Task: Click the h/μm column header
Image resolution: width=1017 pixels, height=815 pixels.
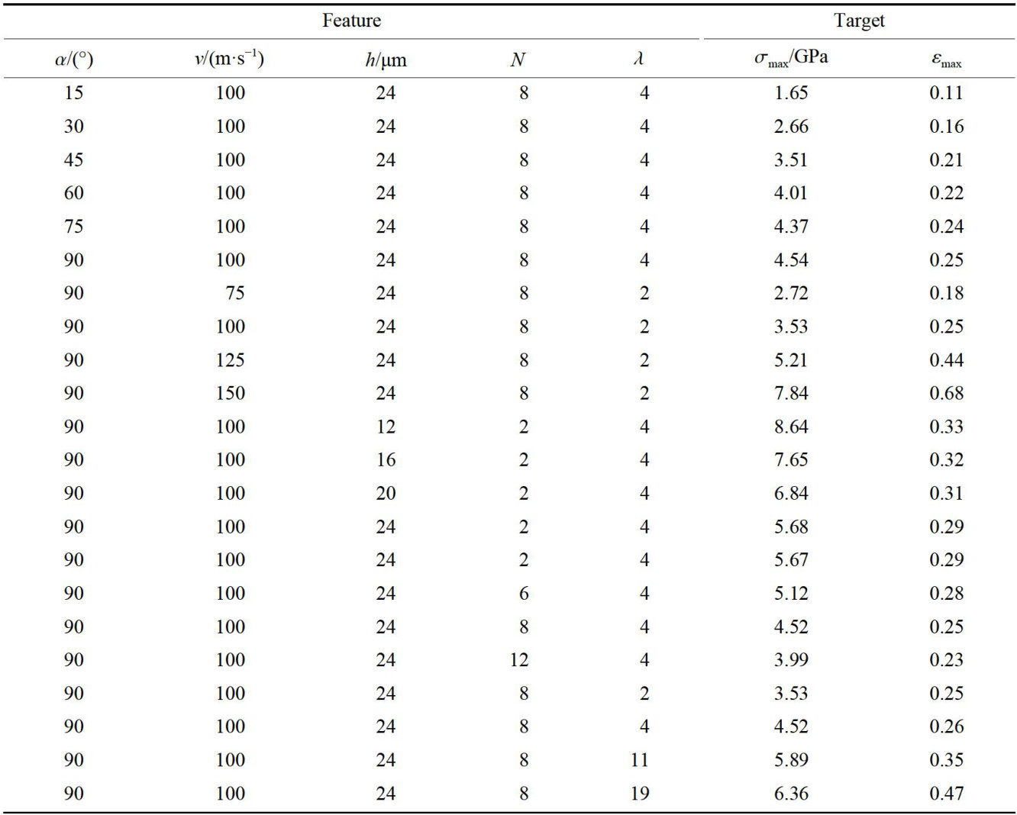Action: point(386,60)
